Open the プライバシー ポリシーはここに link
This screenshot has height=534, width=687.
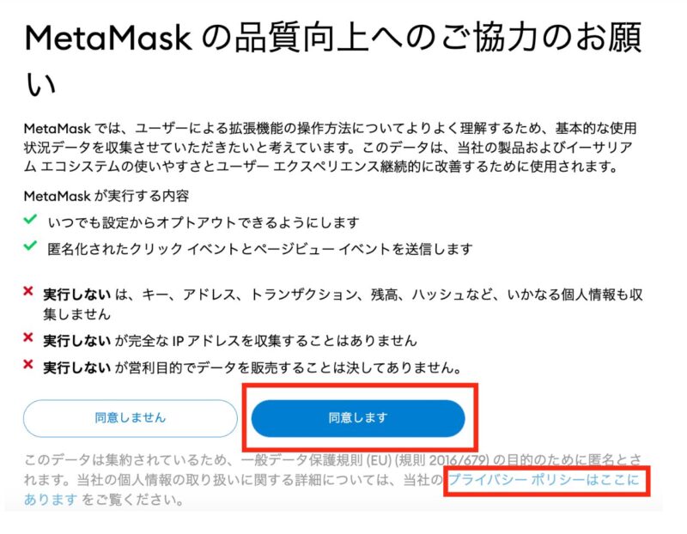(544, 480)
